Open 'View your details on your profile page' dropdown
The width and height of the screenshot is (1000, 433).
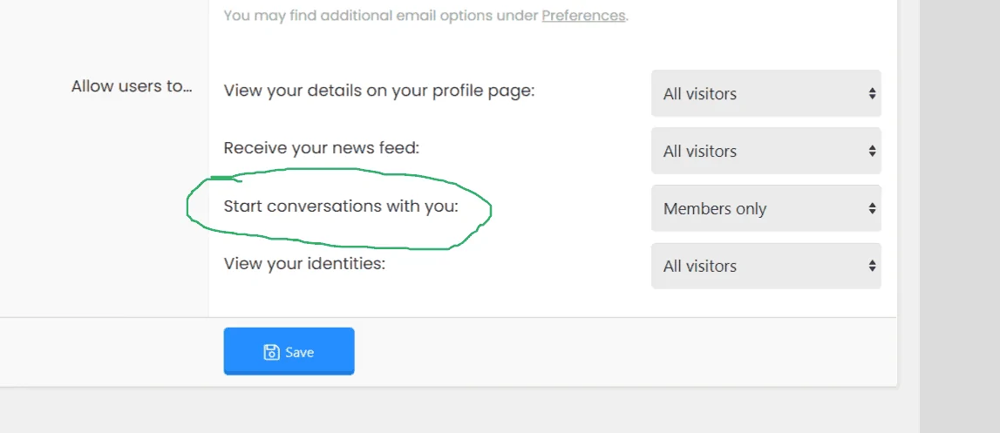click(766, 94)
